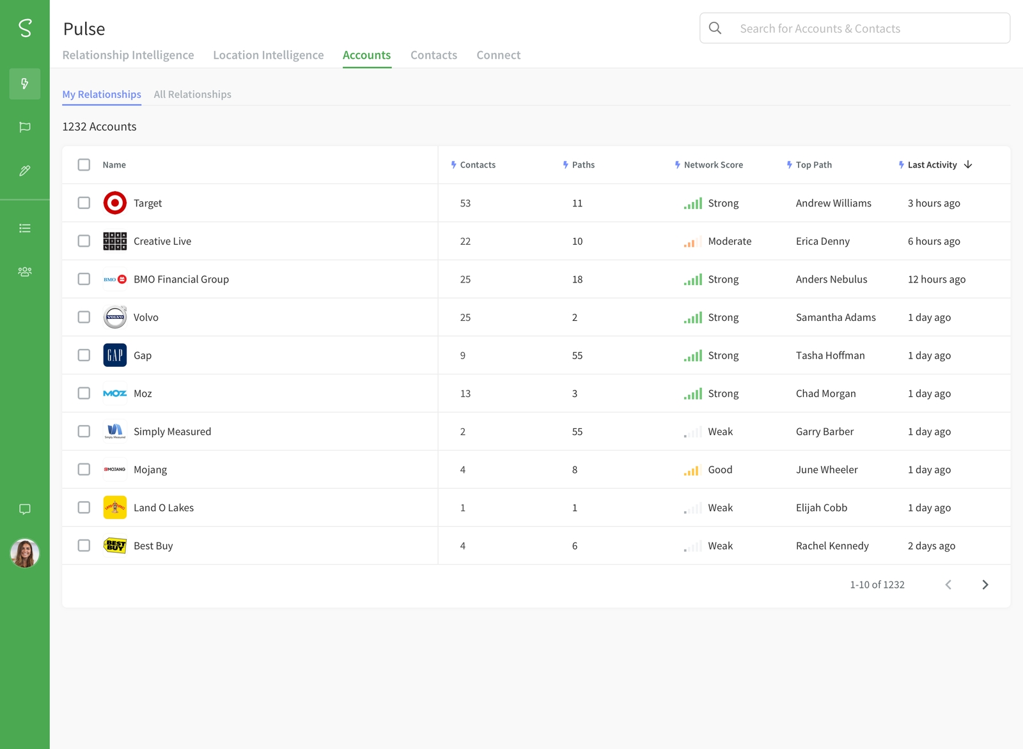
Task: Sort by the Paths column header
Action: tap(579, 165)
